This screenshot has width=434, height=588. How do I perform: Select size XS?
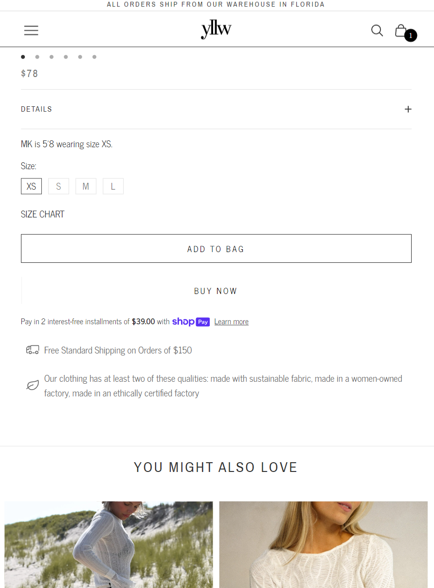tap(31, 186)
